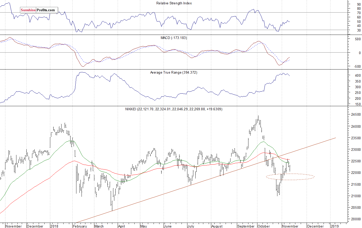Click the NIKKEI price summary title
Viewport: 362px width, 228px height.
pyautogui.click(x=174, y=109)
